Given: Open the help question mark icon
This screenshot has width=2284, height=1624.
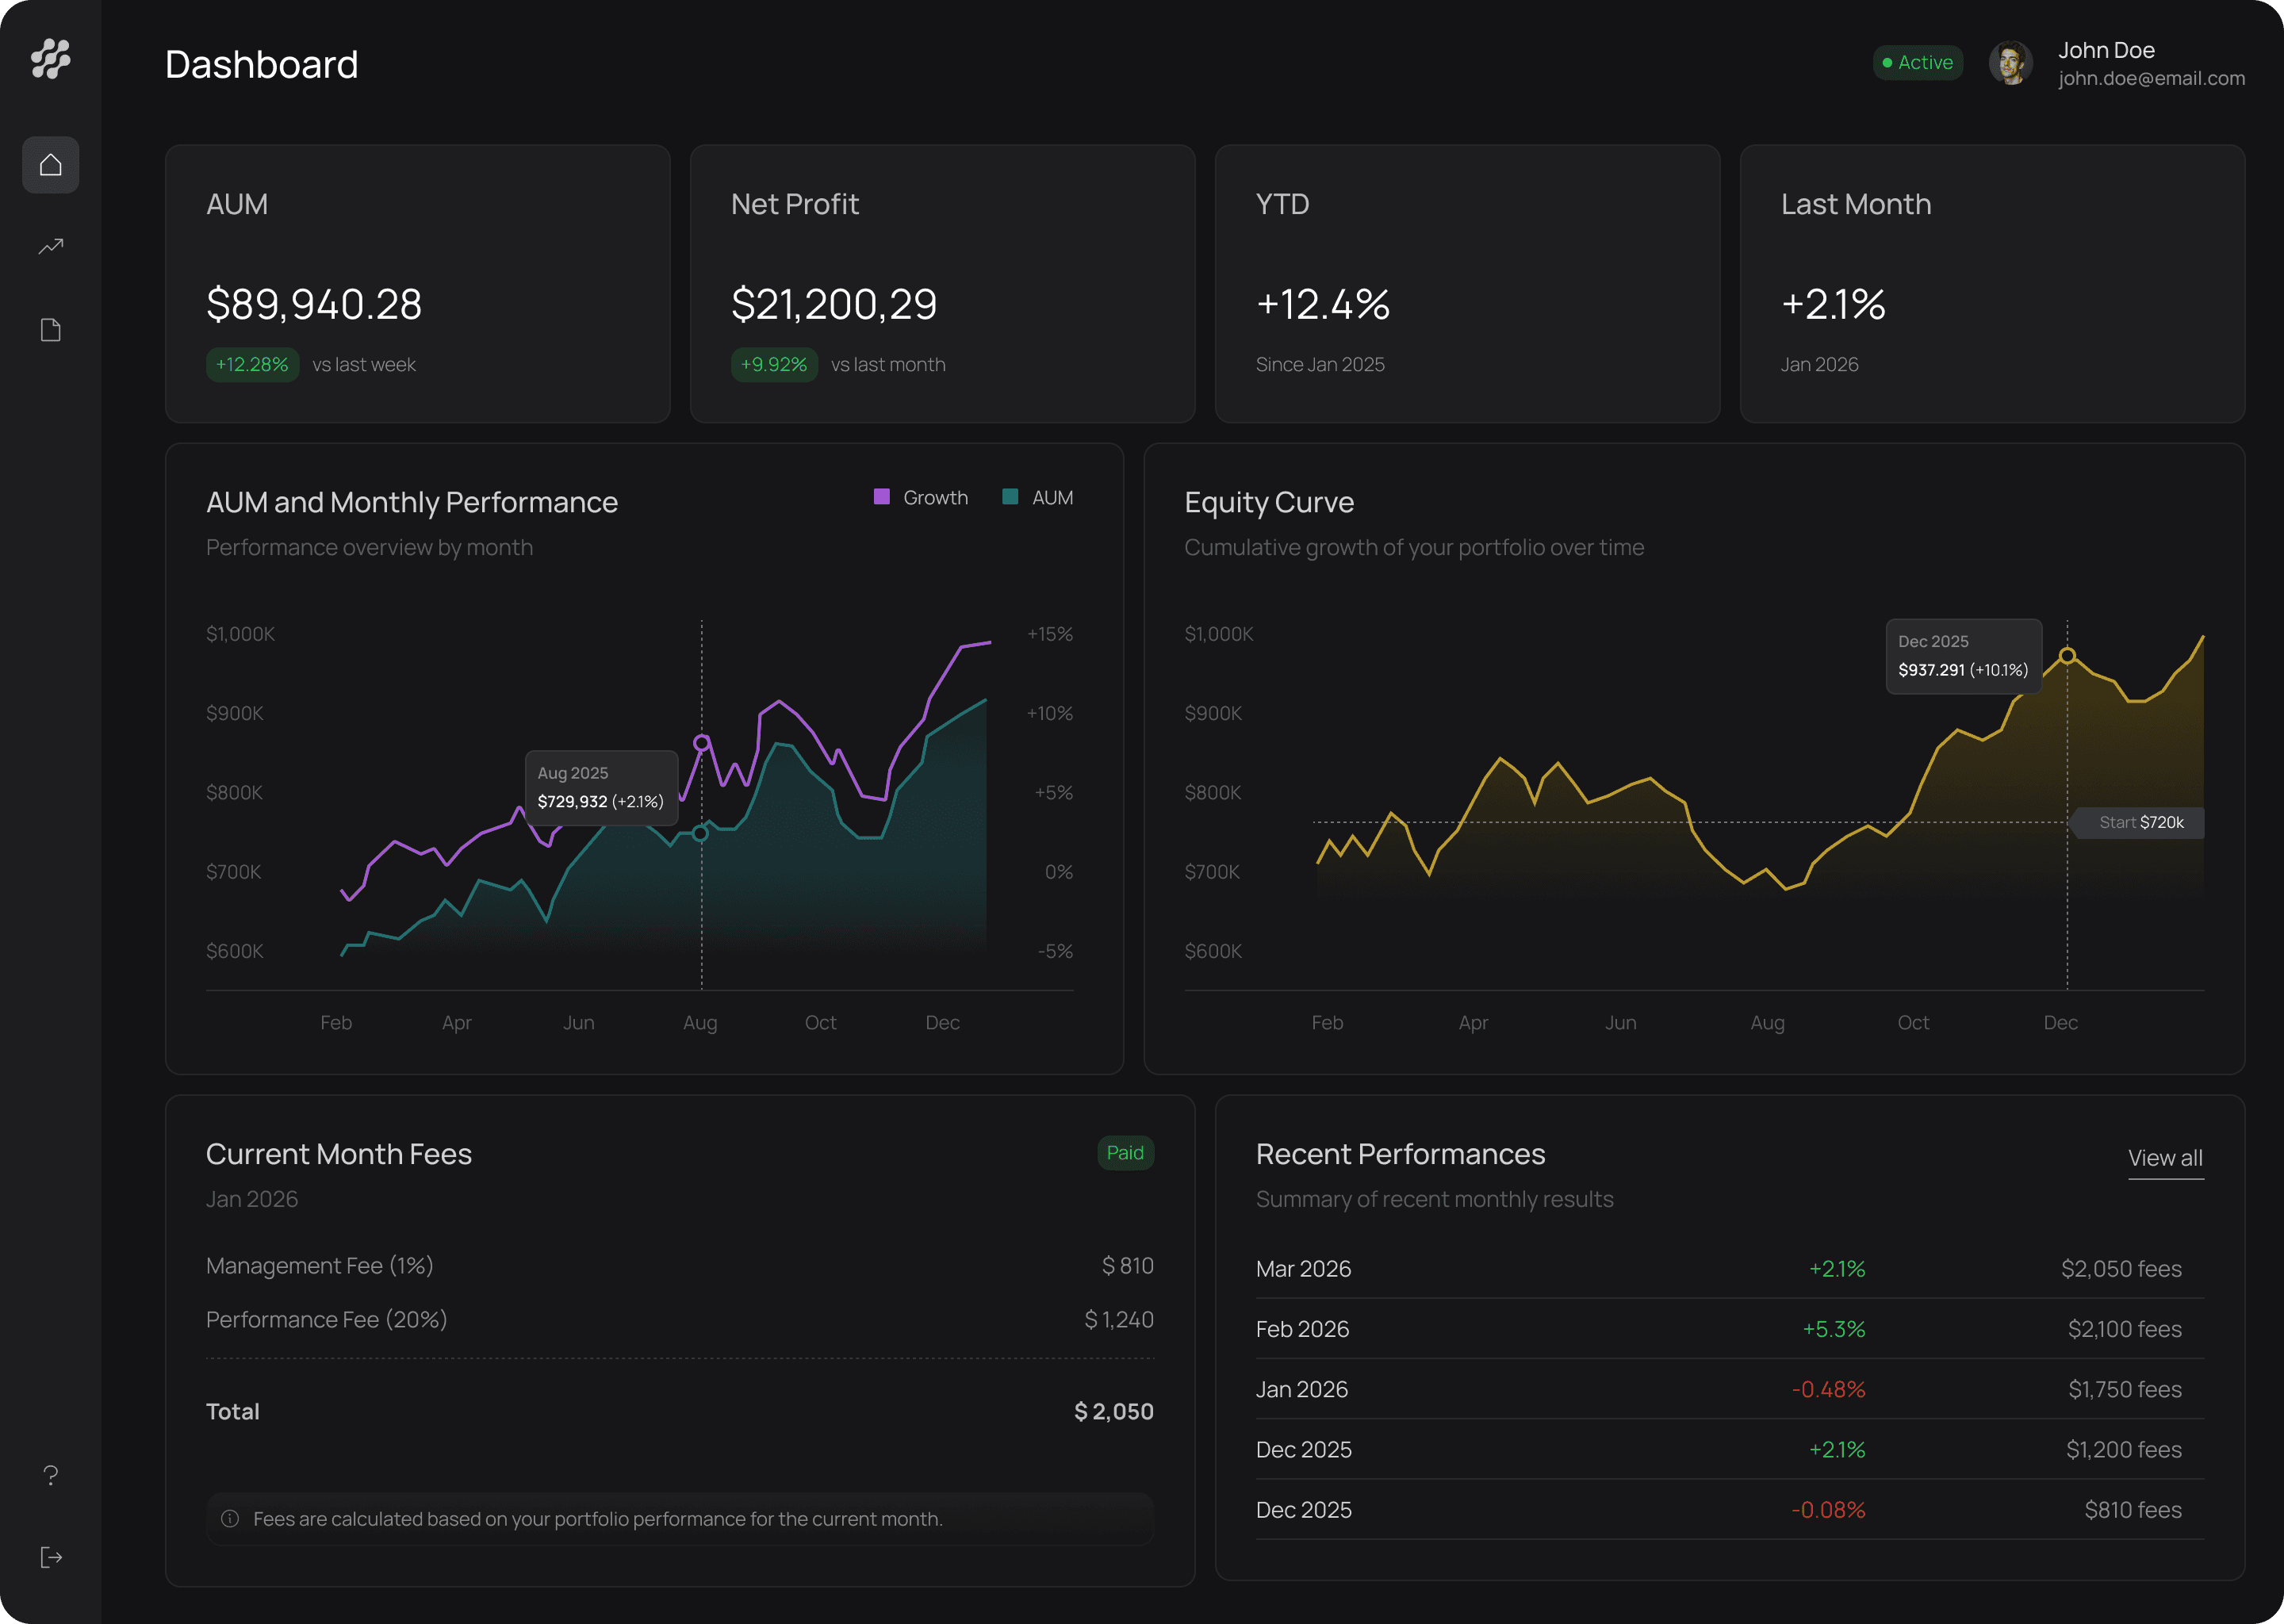Looking at the screenshot, I should [x=51, y=1475].
